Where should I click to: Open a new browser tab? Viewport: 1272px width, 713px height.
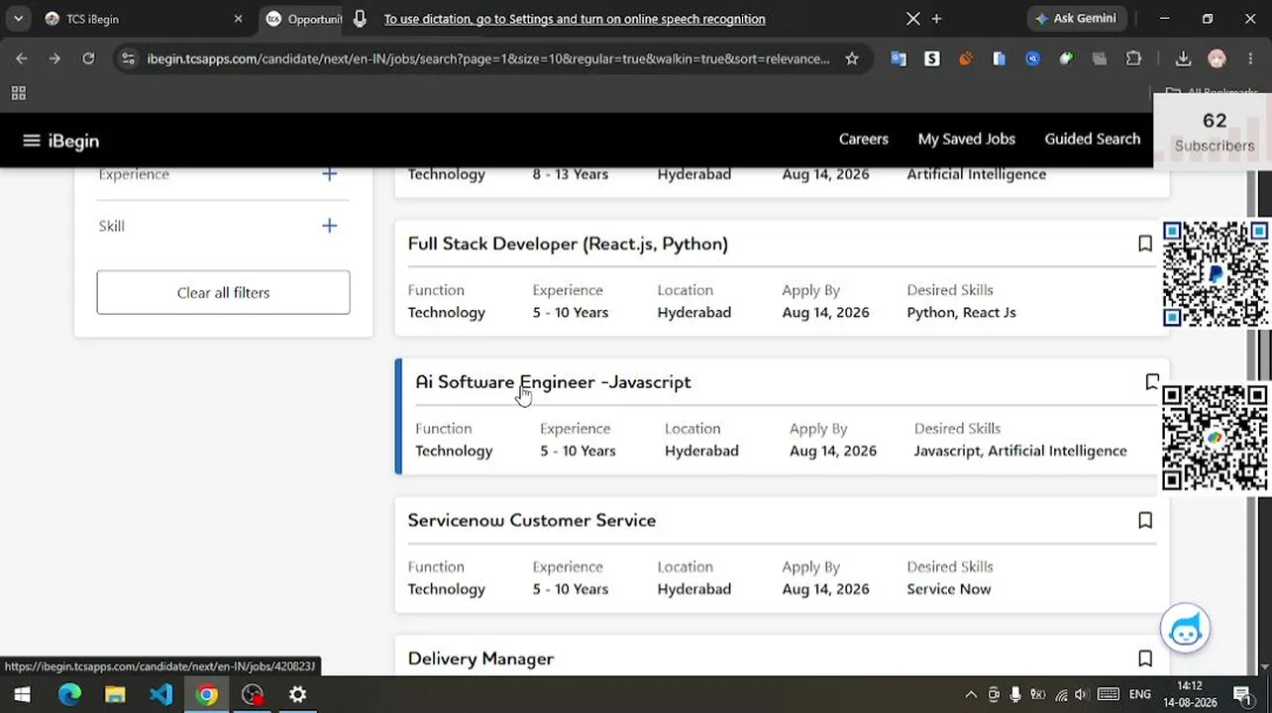[936, 19]
